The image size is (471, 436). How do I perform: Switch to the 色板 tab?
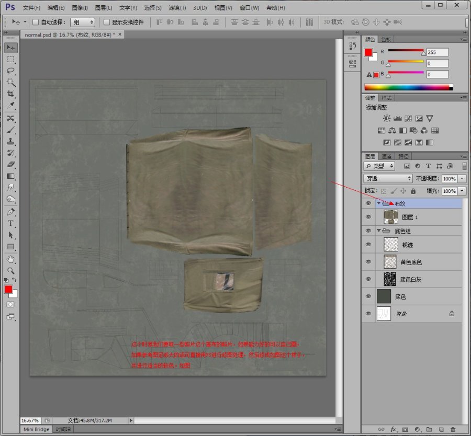pos(386,39)
